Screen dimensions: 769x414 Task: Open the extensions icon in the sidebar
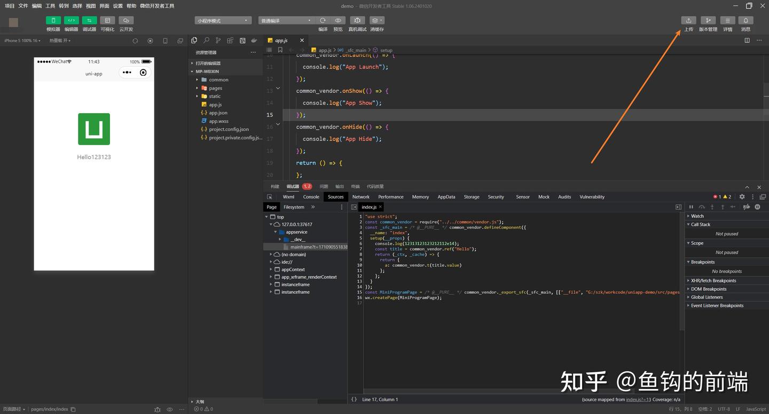(x=230, y=41)
